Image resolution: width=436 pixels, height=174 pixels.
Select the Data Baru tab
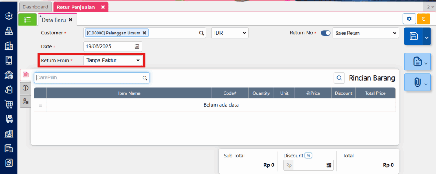tap(54, 20)
